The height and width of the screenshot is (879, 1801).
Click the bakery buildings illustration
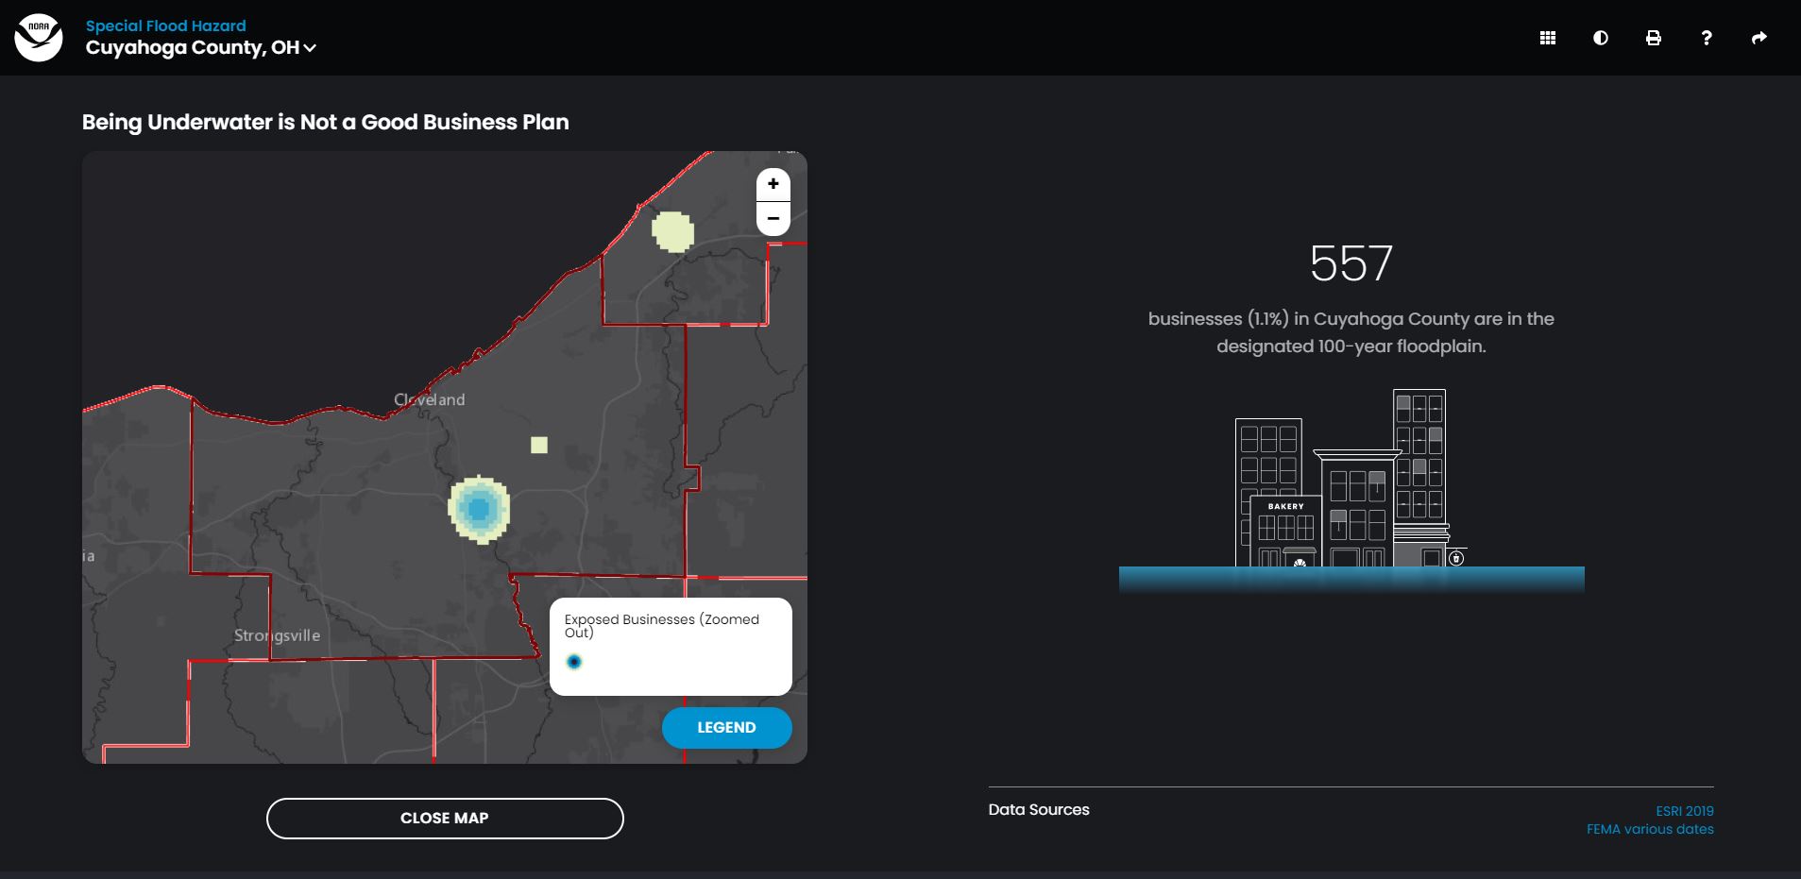pos(1351,489)
